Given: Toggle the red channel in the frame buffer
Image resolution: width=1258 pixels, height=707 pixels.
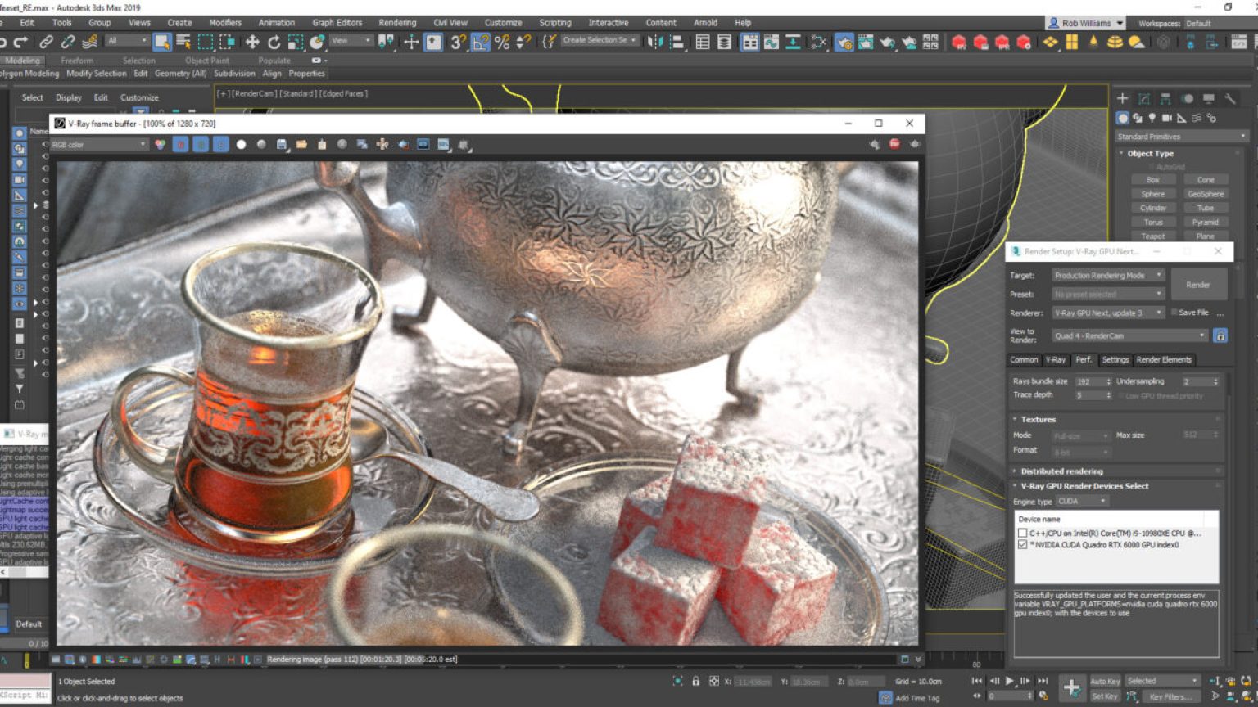Looking at the screenshot, I should click(x=180, y=145).
